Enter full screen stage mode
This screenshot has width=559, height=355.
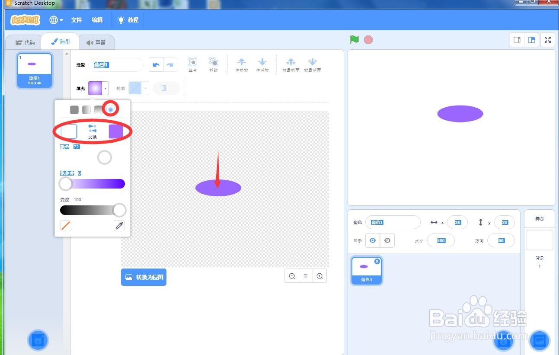tap(548, 40)
